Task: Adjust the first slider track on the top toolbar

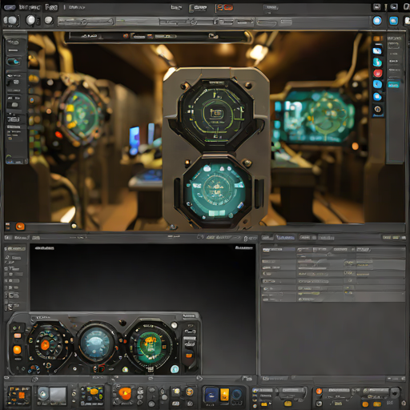Action: 86,22
